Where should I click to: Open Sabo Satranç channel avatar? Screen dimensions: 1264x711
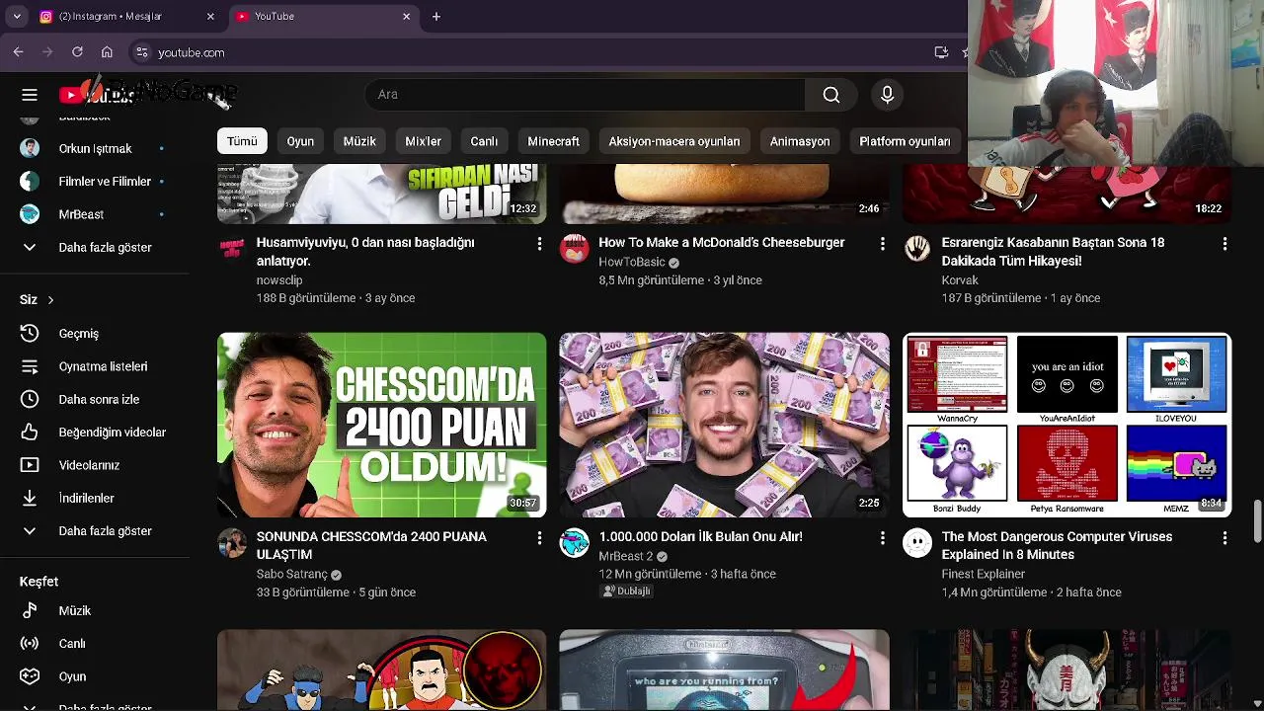(232, 542)
